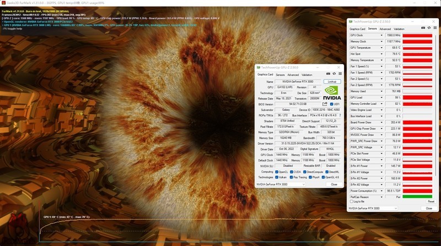Click the Power Consumption value 95.5 % TDP
Viewport: 441px width, 246px height.
(393, 191)
